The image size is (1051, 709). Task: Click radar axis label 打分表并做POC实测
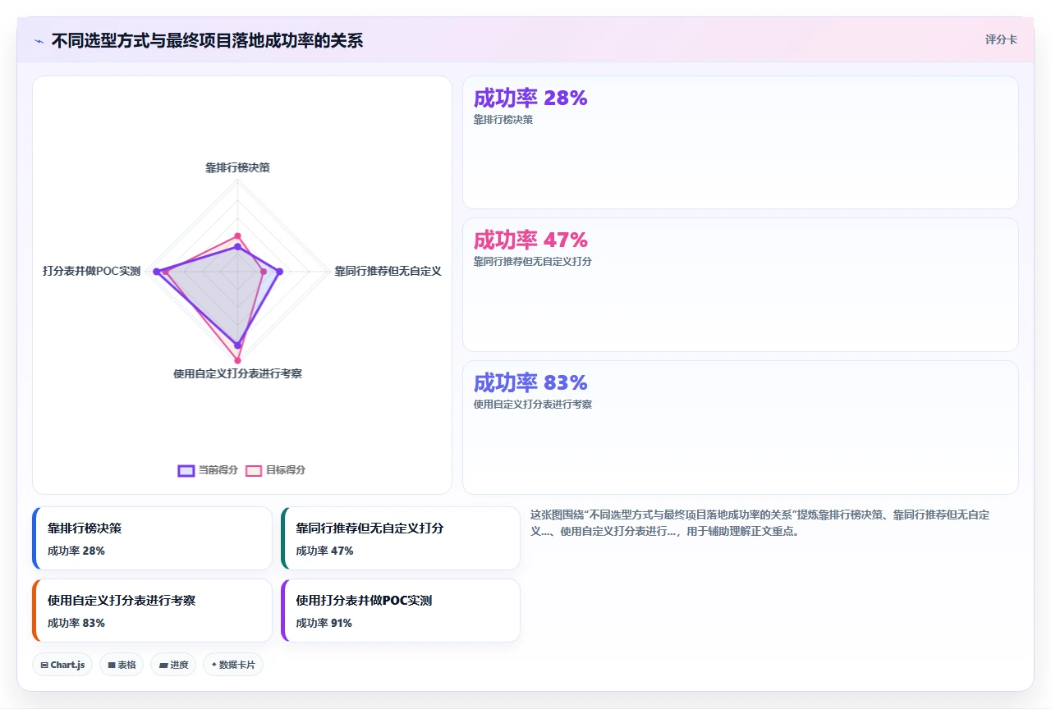pos(92,271)
